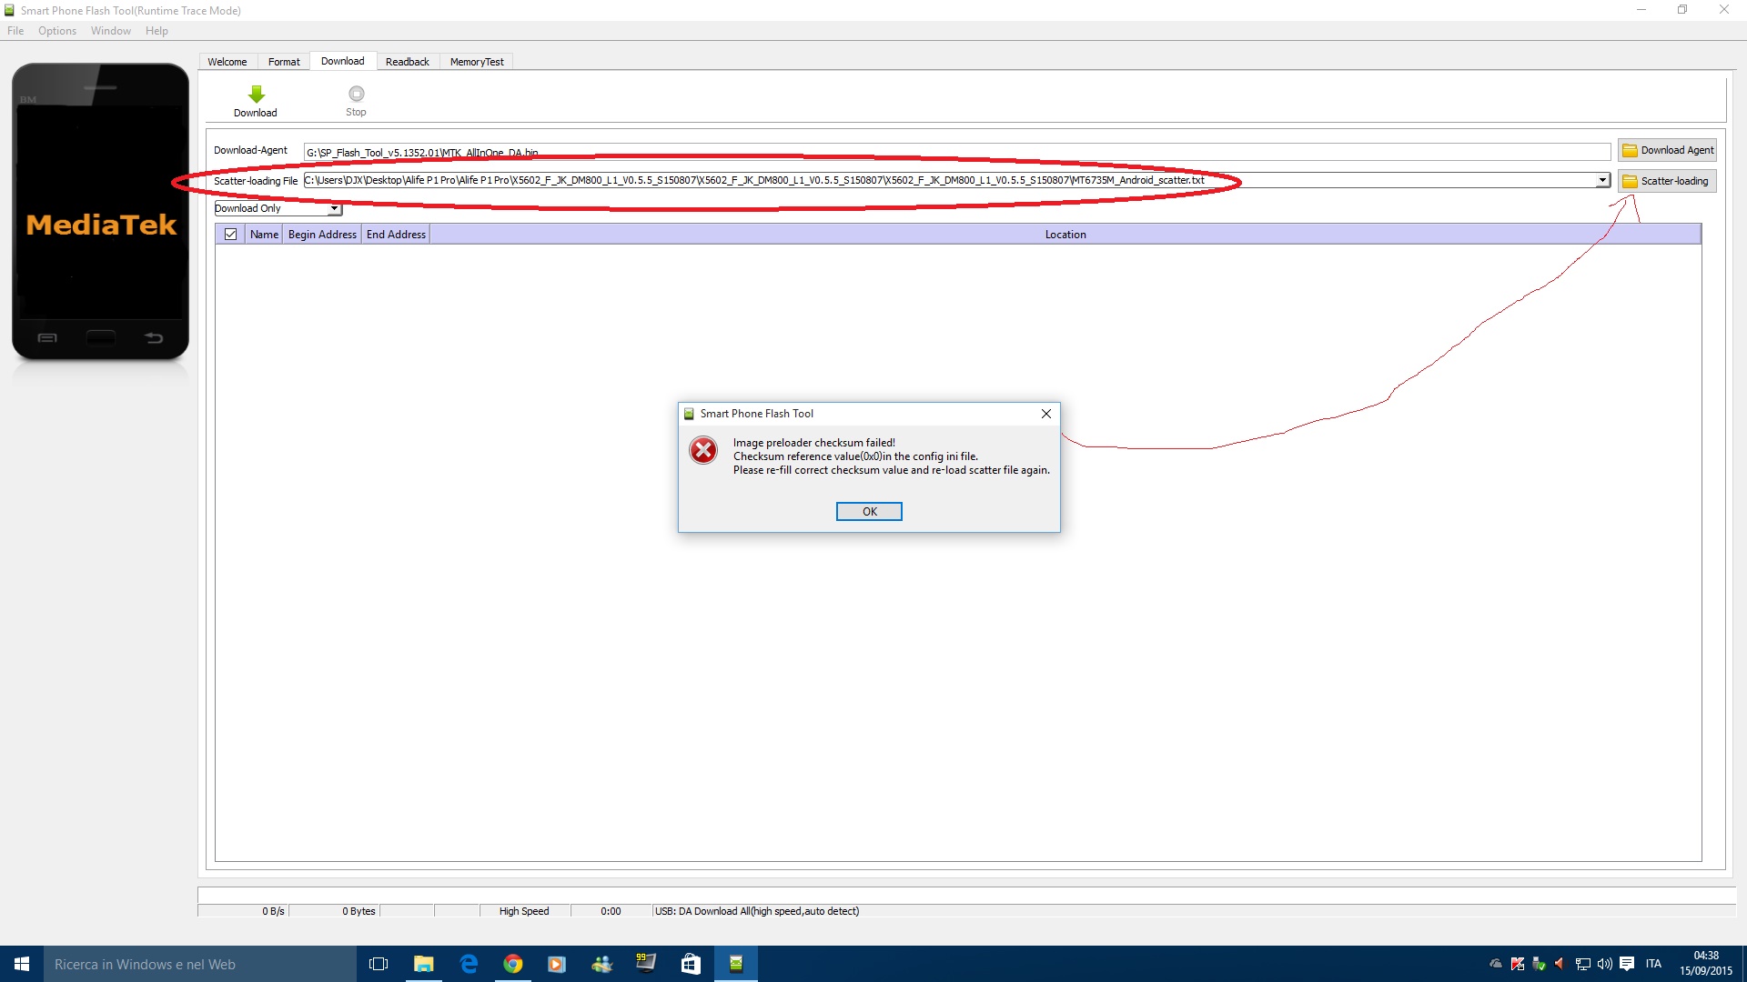Click the Download-Agent path field
This screenshot has height=982, width=1747.
point(956,152)
